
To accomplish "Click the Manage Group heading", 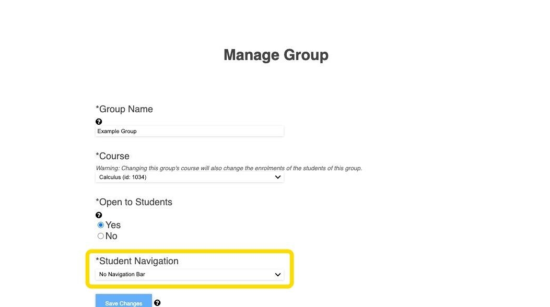I will click(276, 55).
